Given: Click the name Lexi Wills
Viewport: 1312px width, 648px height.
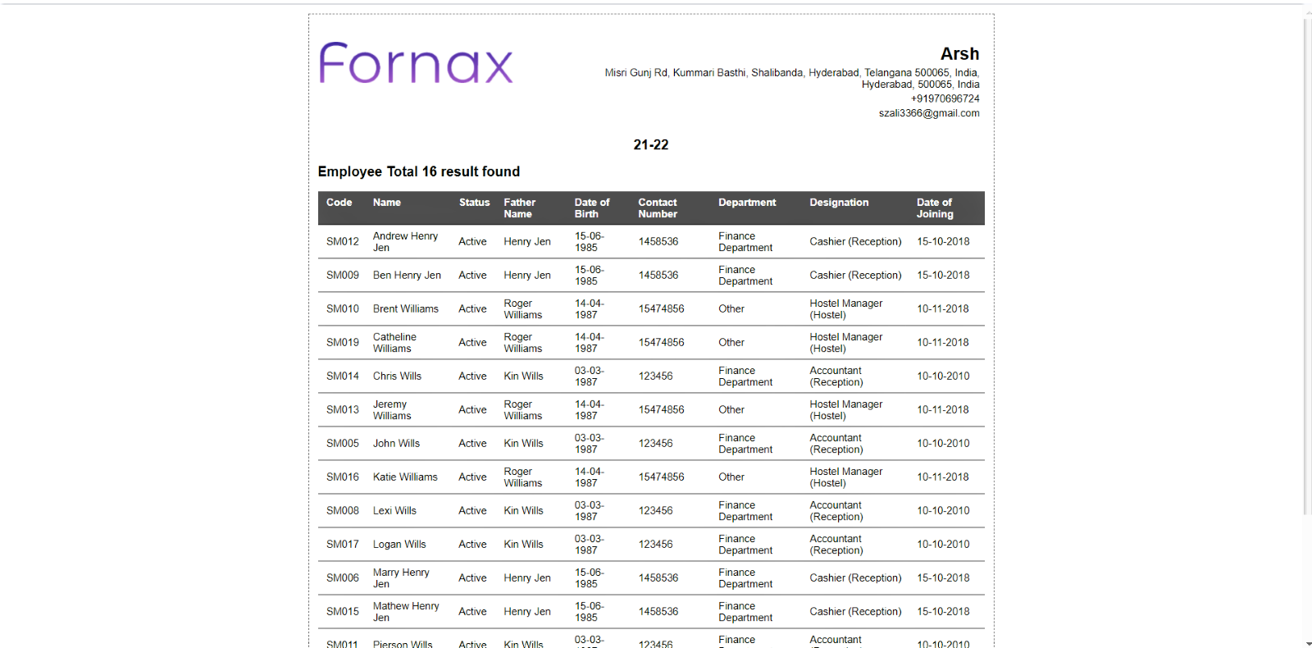Looking at the screenshot, I should [x=394, y=511].
